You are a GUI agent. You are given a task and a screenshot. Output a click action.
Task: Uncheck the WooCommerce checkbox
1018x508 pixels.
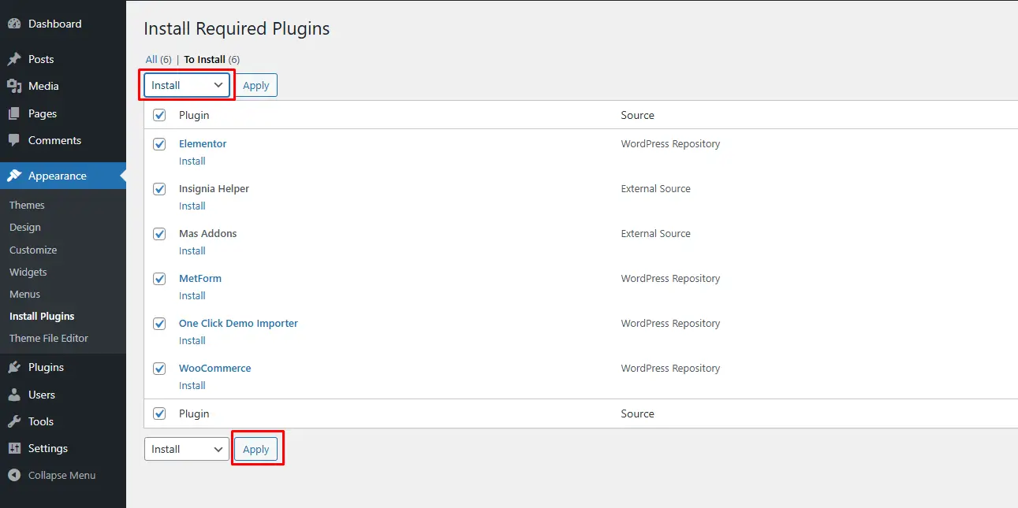(160, 369)
